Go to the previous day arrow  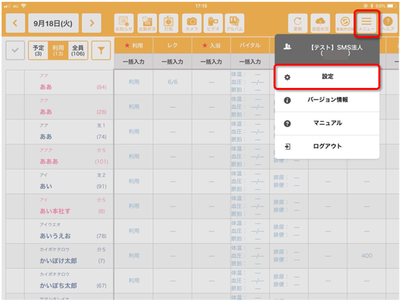15,23
